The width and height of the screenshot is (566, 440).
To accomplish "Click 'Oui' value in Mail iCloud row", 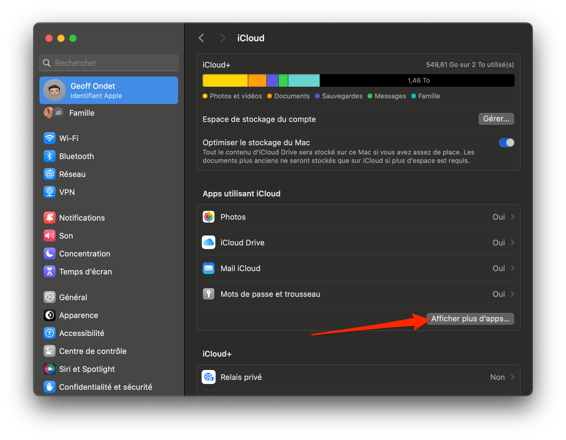I will pyautogui.click(x=498, y=268).
